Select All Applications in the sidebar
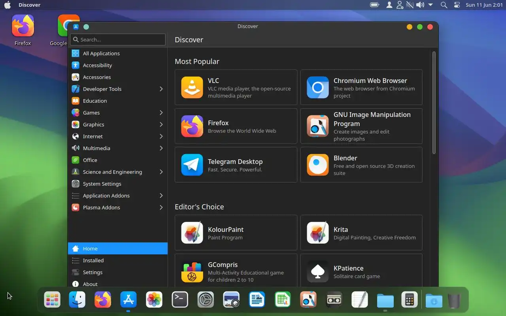506x316 pixels. (118, 53)
